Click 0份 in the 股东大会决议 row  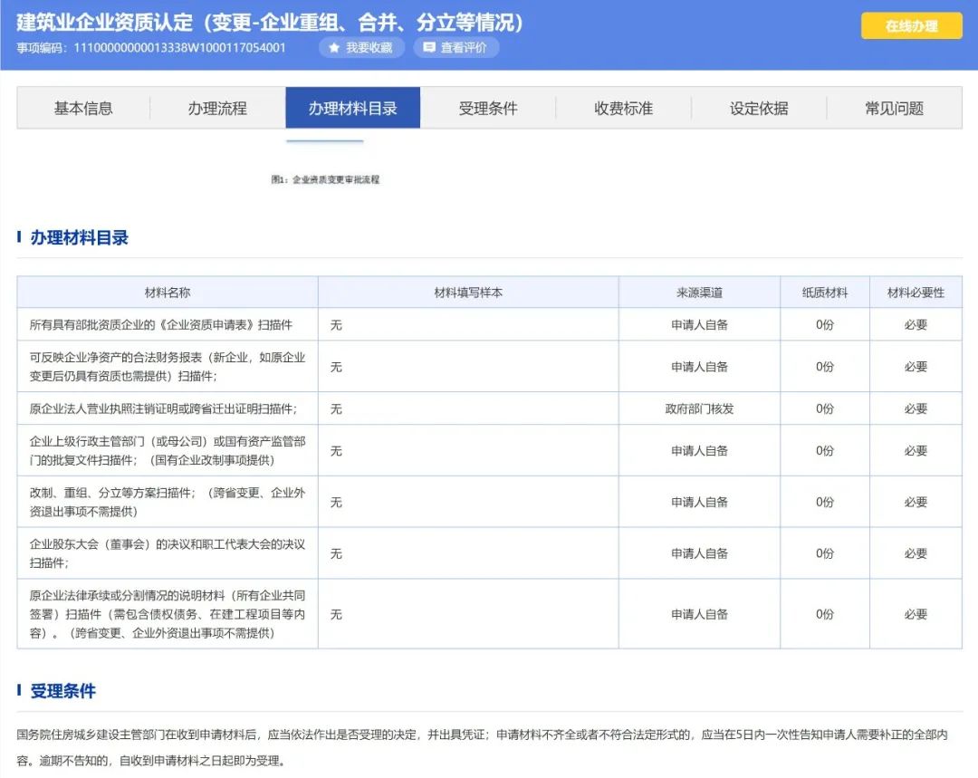pyautogui.click(x=825, y=553)
